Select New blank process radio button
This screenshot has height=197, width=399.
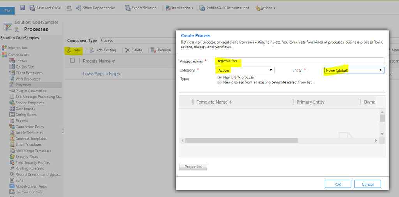[220, 77]
